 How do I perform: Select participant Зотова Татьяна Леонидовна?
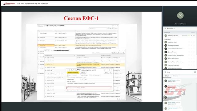tap(175, 55)
